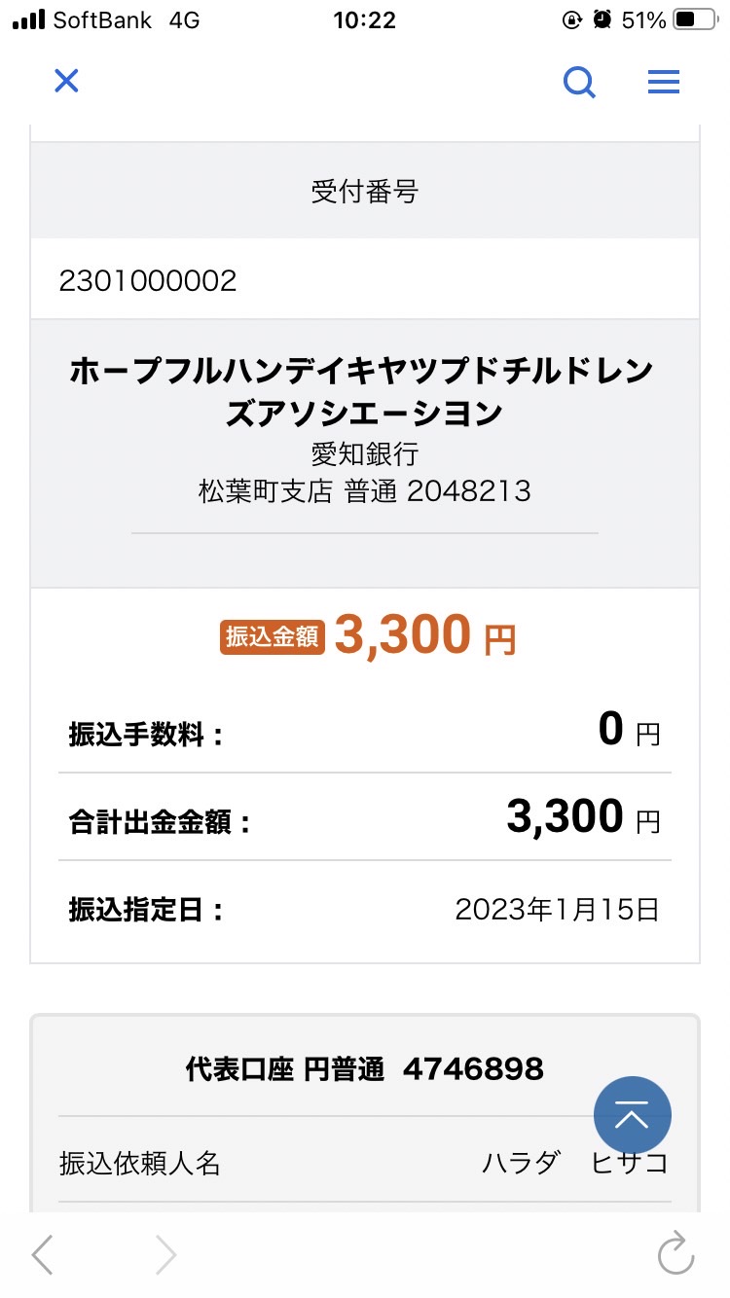Open search with the magnifier icon
Viewport: 730px width, 1298px height.
click(580, 83)
